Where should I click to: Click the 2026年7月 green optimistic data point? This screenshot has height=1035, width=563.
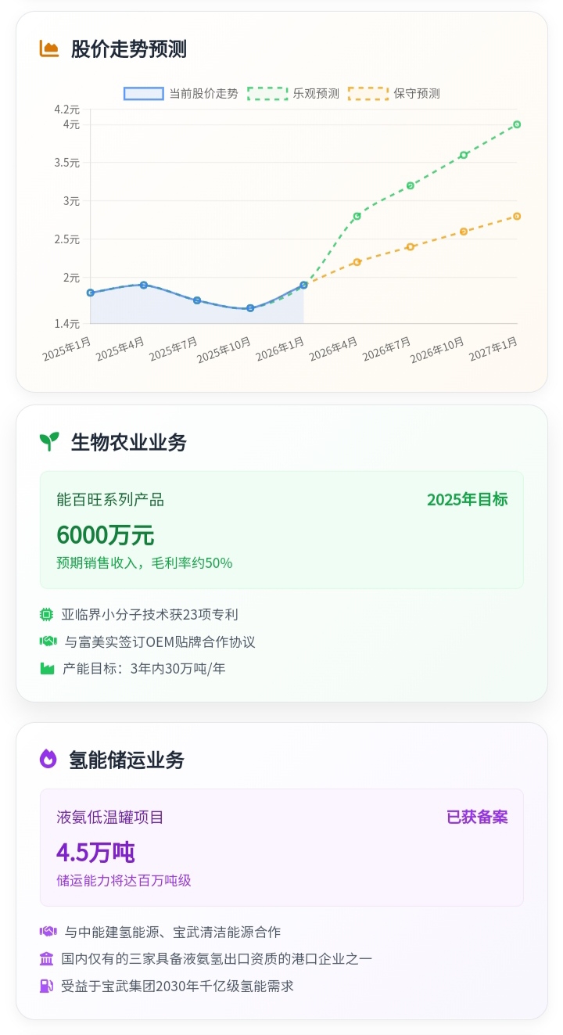(411, 185)
